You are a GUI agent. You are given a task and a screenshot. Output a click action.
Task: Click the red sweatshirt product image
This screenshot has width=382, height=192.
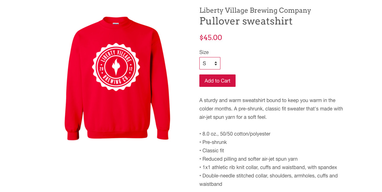pos(117,78)
